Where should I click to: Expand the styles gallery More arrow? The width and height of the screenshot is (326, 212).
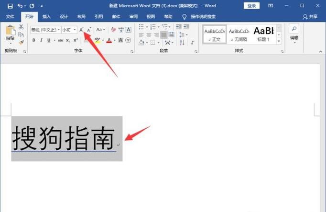tap(279, 41)
